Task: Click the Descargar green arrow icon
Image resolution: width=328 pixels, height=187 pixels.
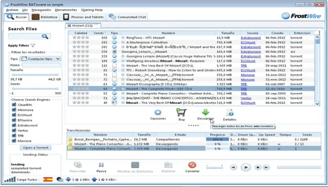Action: click(x=205, y=112)
